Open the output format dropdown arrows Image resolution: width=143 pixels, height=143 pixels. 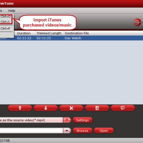[67, 120]
